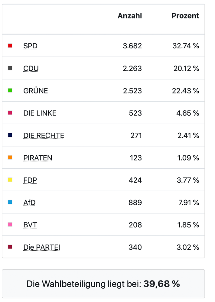The height and width of the screenshot is (302, 215).
Task: Click the gray CDU color swatch
Action: click(10, 68)
